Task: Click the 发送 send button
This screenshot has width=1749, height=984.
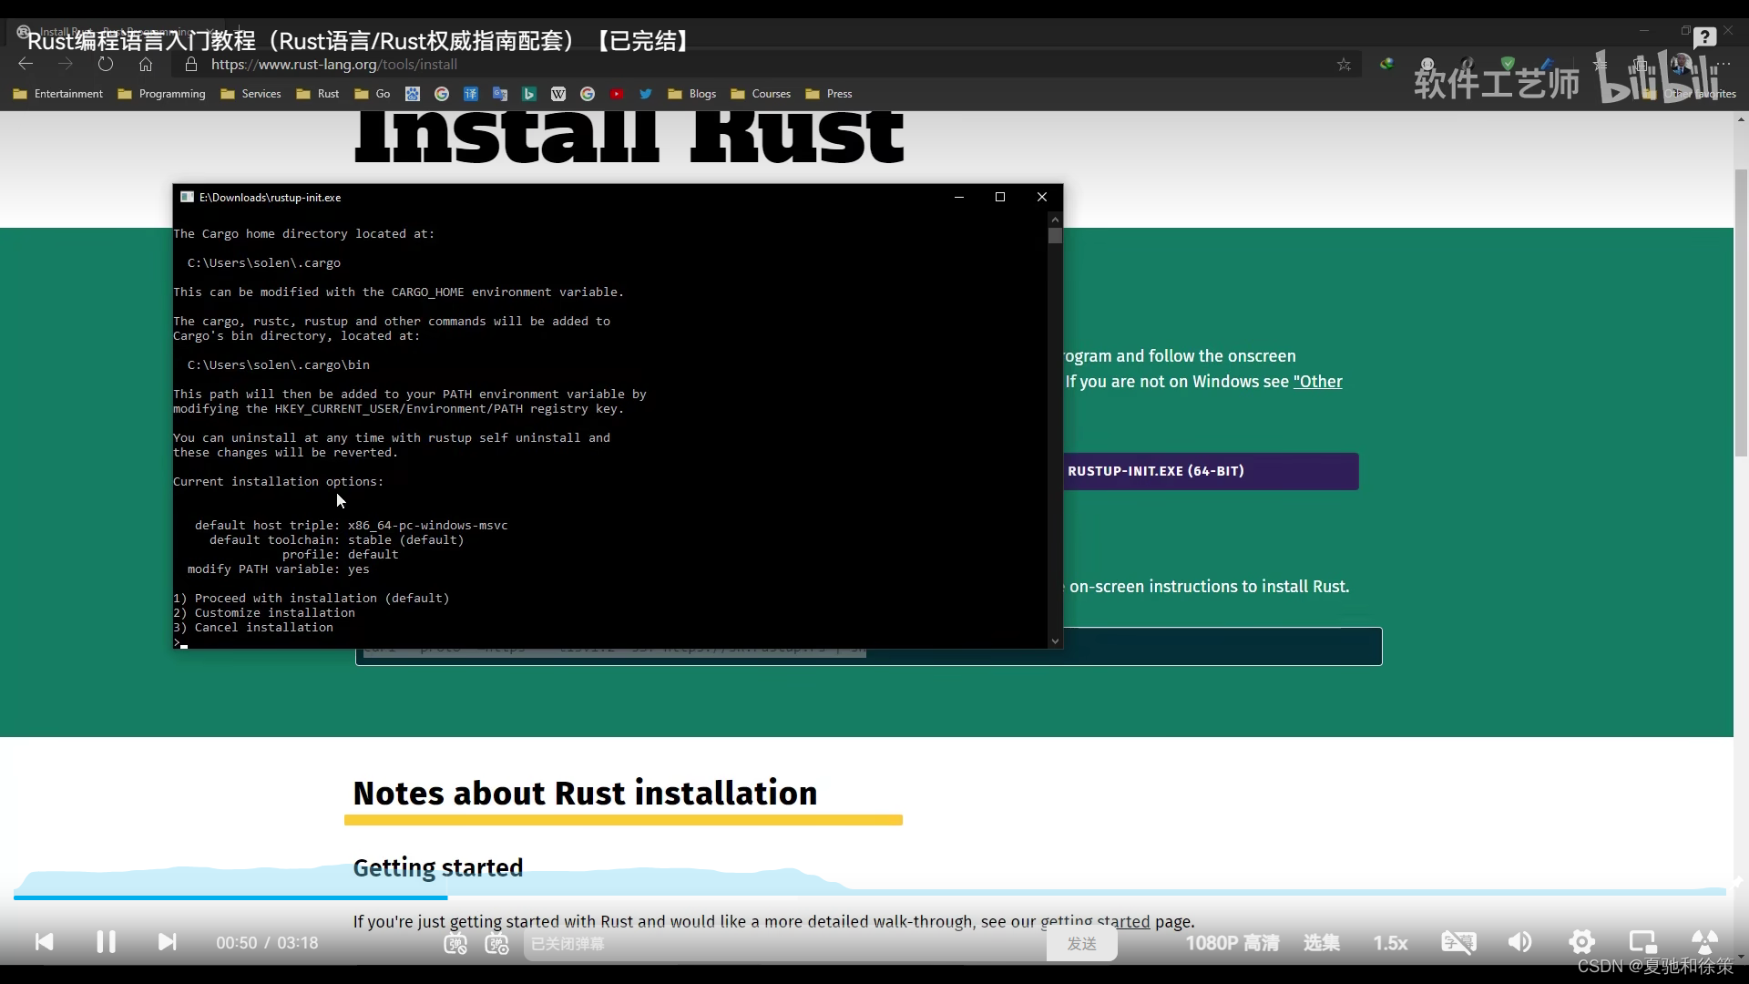Action: [1081, 944]
